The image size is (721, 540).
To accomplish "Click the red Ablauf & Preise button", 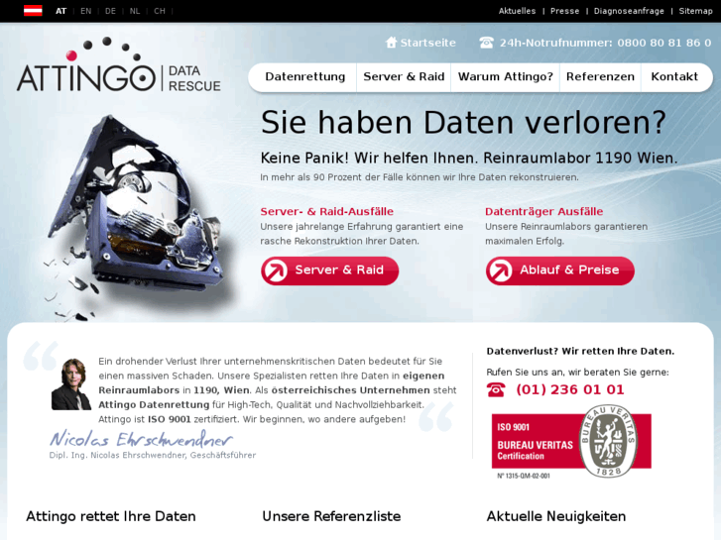I will (x=560, y=270).
